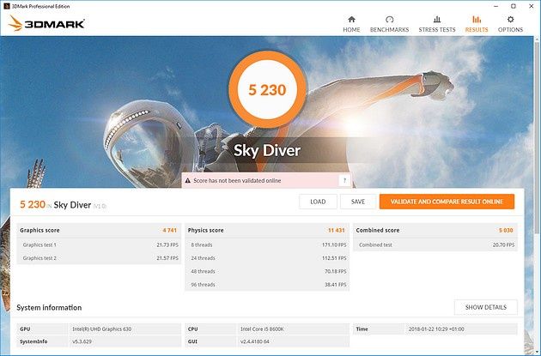This screenshot has height=356, width=541.
Task: Click the 3DMark title bar app icon
Action: pyautogui.click(x=6, y=6)
